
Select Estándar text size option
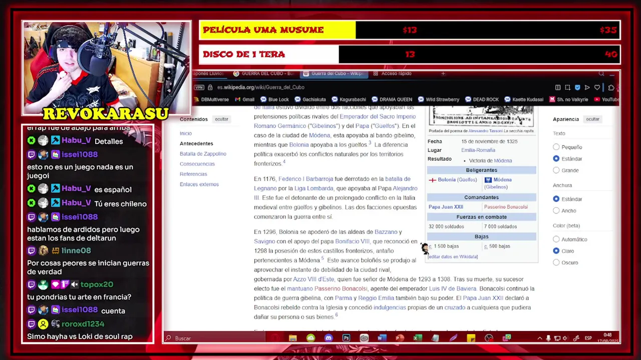pyautogui.click(x=556, y=158)
